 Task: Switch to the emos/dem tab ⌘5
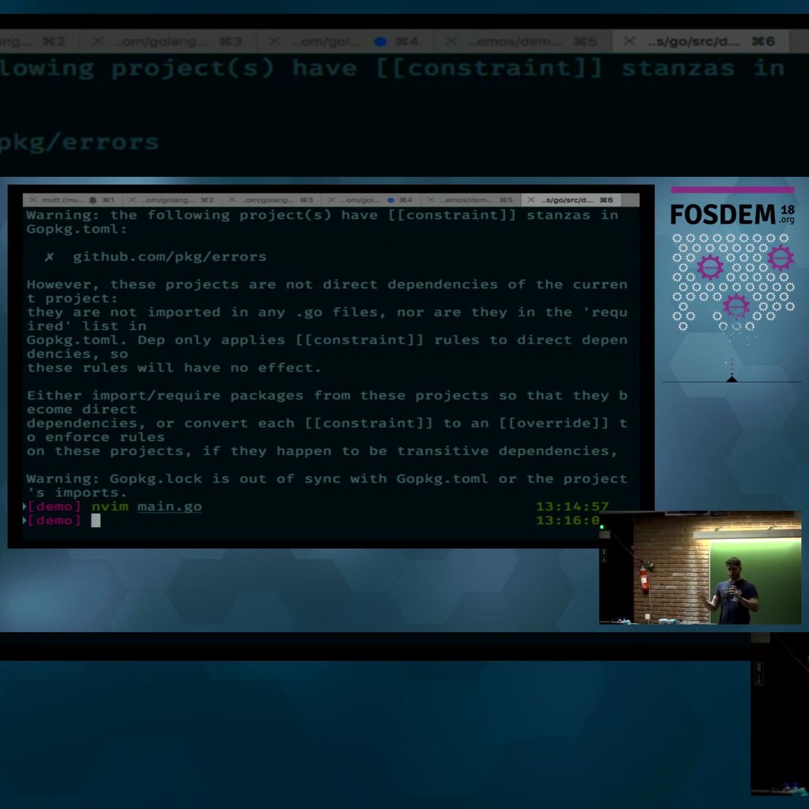pos(470,200)
